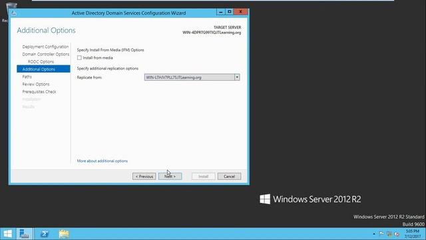The image size is (426, 240).
Task: Click the volume speaker tray icon
Action: 397,234
